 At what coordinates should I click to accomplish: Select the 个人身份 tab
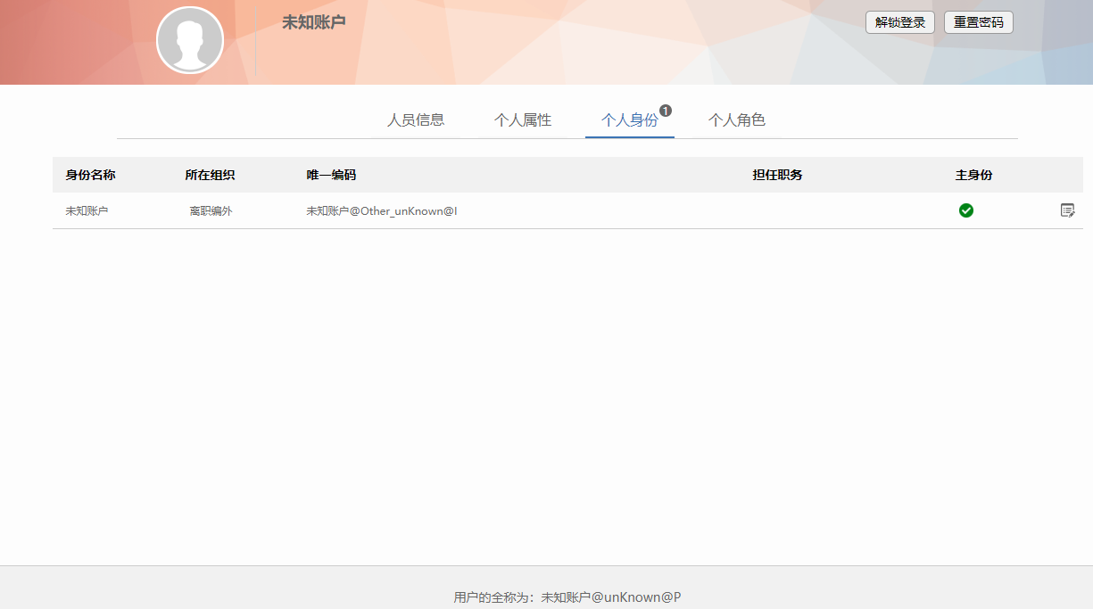[629, 119]
